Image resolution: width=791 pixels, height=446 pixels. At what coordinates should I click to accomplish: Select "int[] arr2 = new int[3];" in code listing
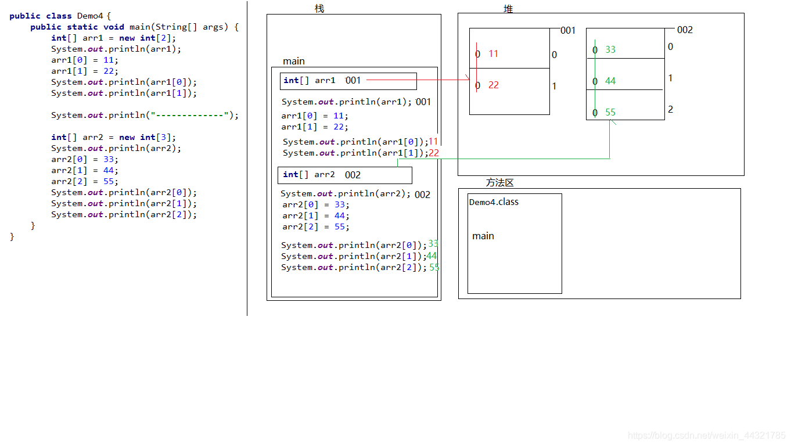[113, 137]
